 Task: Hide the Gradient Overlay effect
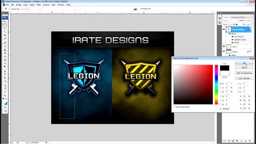[232, 40]
